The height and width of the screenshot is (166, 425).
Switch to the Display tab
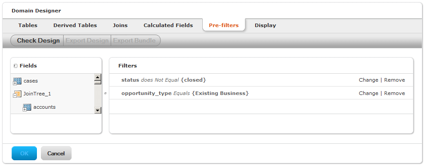[x=265, y=25]
